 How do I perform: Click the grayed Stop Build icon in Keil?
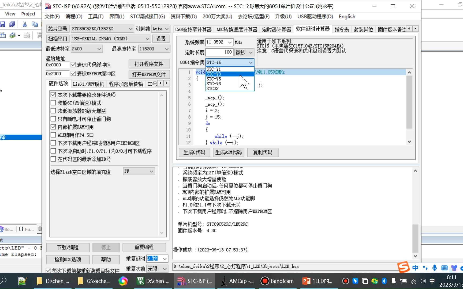tap(27, 35)
